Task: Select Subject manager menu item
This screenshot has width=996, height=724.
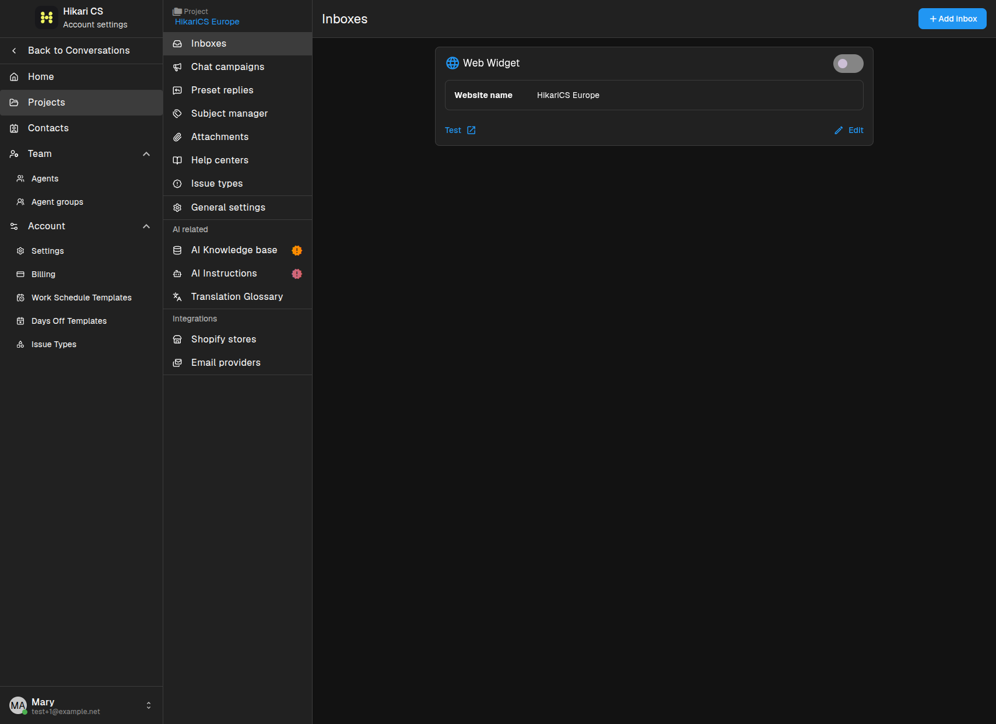Action: click(237, 114)
